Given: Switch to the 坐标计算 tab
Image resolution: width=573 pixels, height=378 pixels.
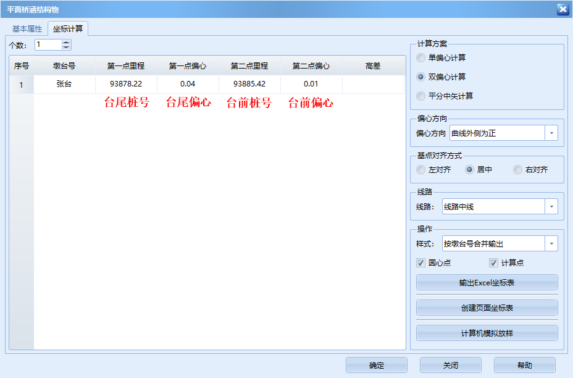Looking at the screenshot, I should (68, 27).
